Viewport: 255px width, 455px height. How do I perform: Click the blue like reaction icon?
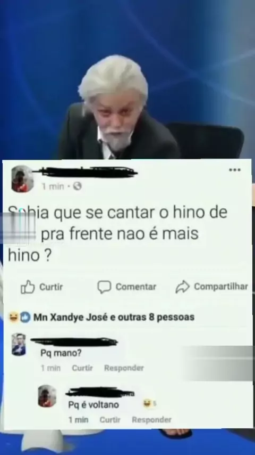25,317
